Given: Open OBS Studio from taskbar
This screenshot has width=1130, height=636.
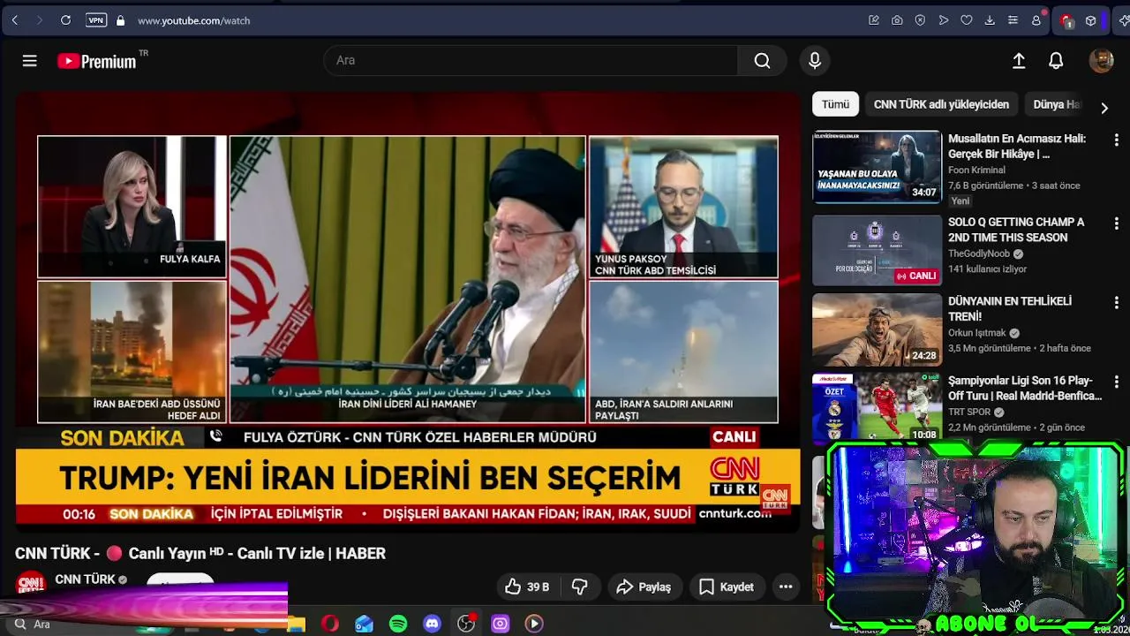Looking at the screenshot, I should tap(466, 624).
